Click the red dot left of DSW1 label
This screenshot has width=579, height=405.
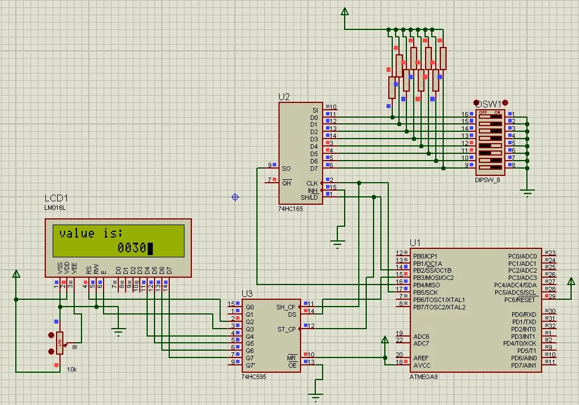[476, 102]
